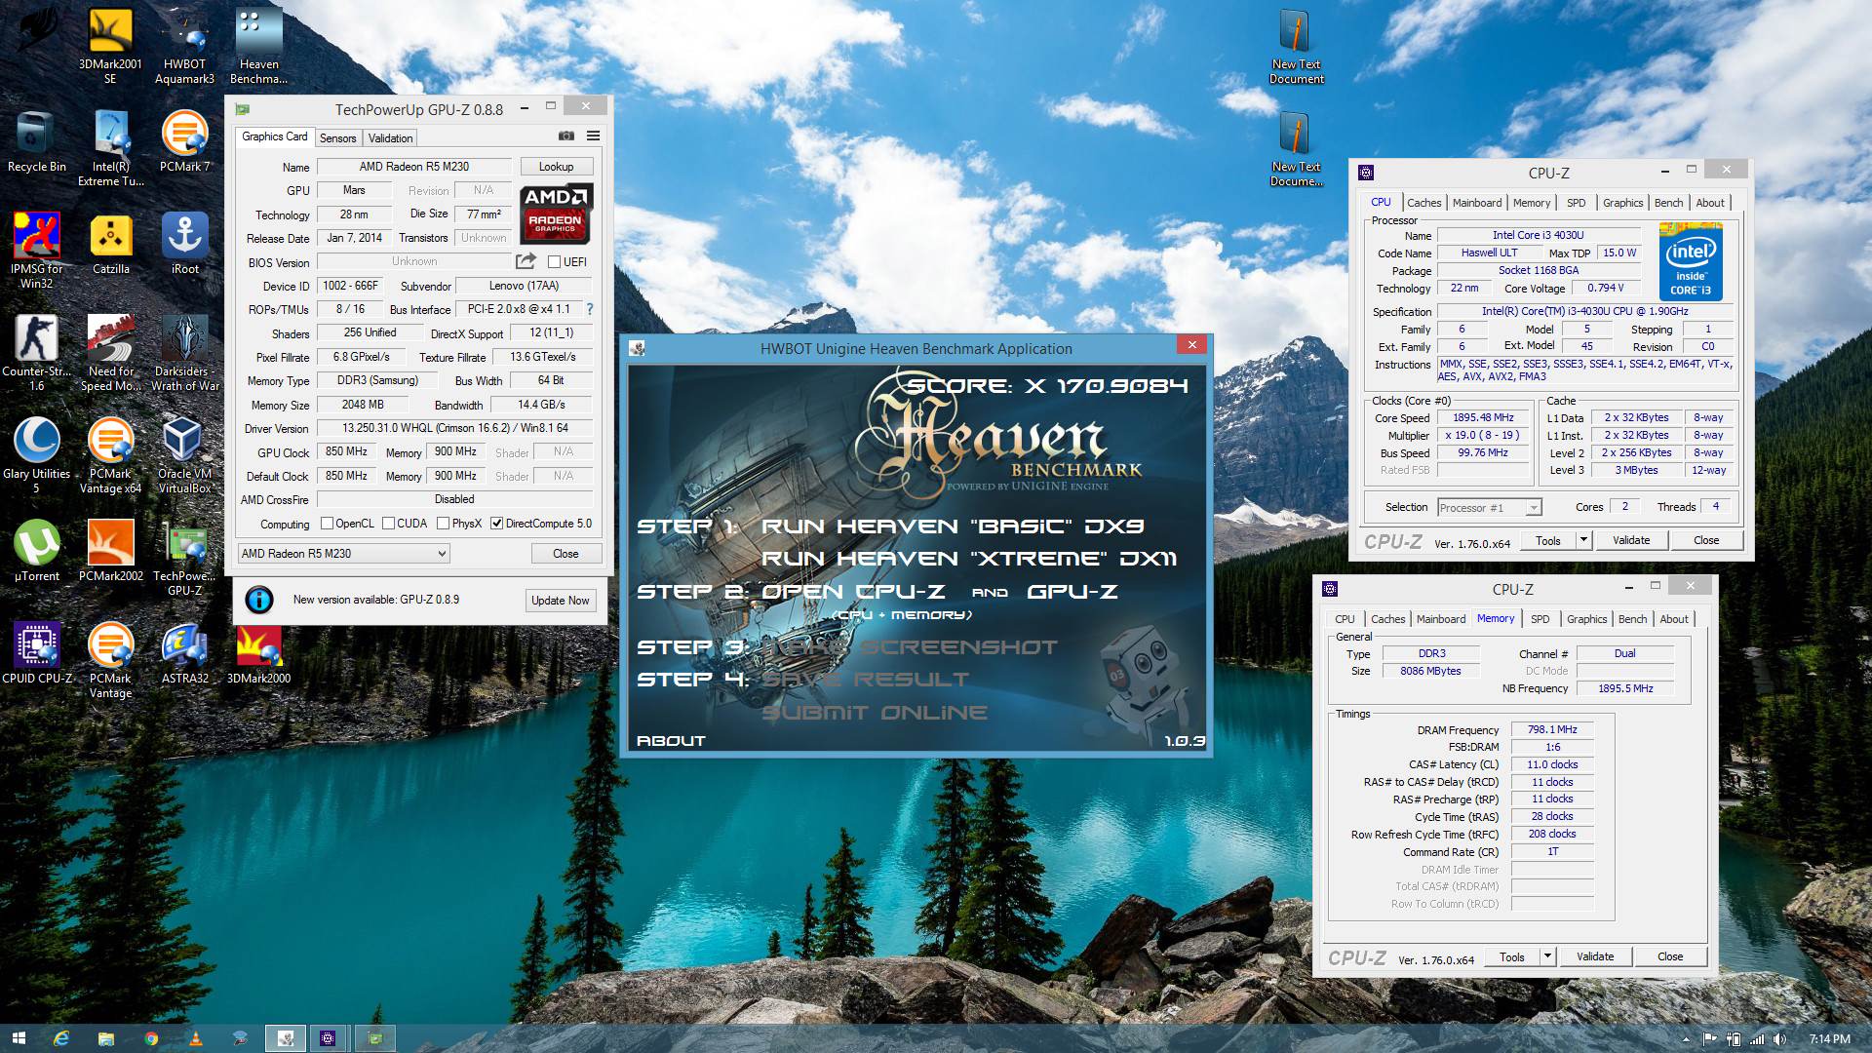Open Caches tab in upper CPU-Z window

pos(1424,203)
